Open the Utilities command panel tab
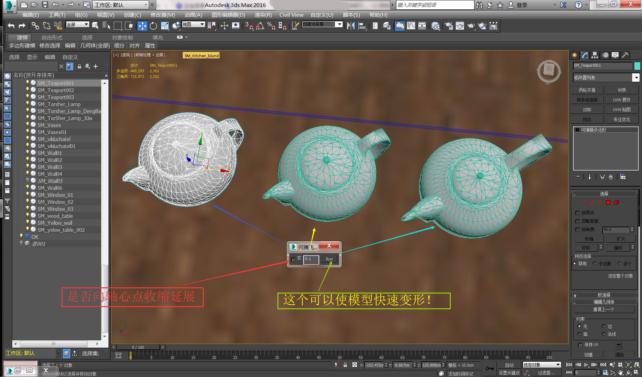 [x=625, y=55]
